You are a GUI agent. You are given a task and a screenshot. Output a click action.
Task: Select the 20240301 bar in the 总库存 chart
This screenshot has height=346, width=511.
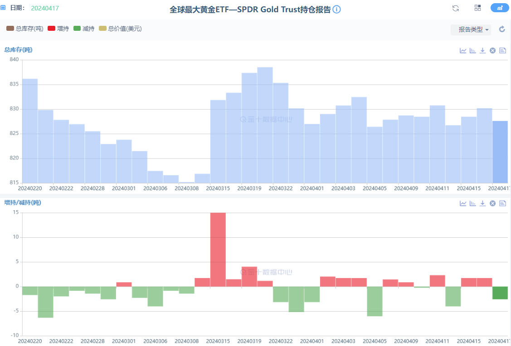(124, 161)
